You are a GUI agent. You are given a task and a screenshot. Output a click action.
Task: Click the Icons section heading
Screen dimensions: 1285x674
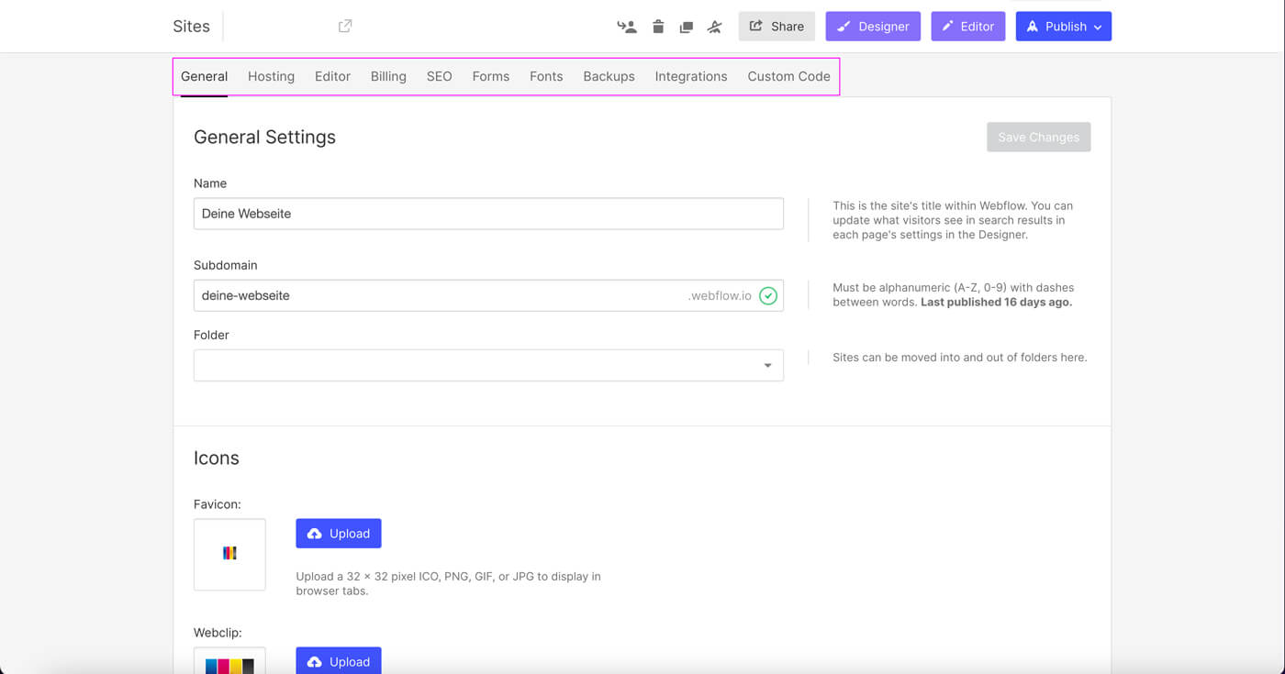(x=217, y=459)
